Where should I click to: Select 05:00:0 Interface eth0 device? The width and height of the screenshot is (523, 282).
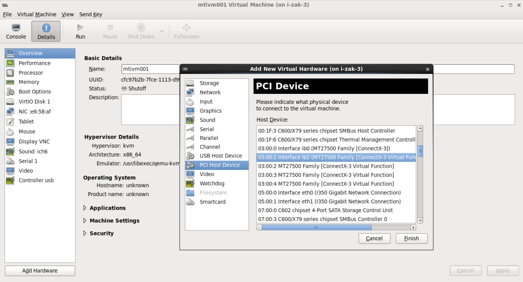click(x=336, y=193)
